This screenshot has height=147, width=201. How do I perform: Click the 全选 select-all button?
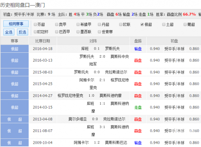click(x=9, y=32)
